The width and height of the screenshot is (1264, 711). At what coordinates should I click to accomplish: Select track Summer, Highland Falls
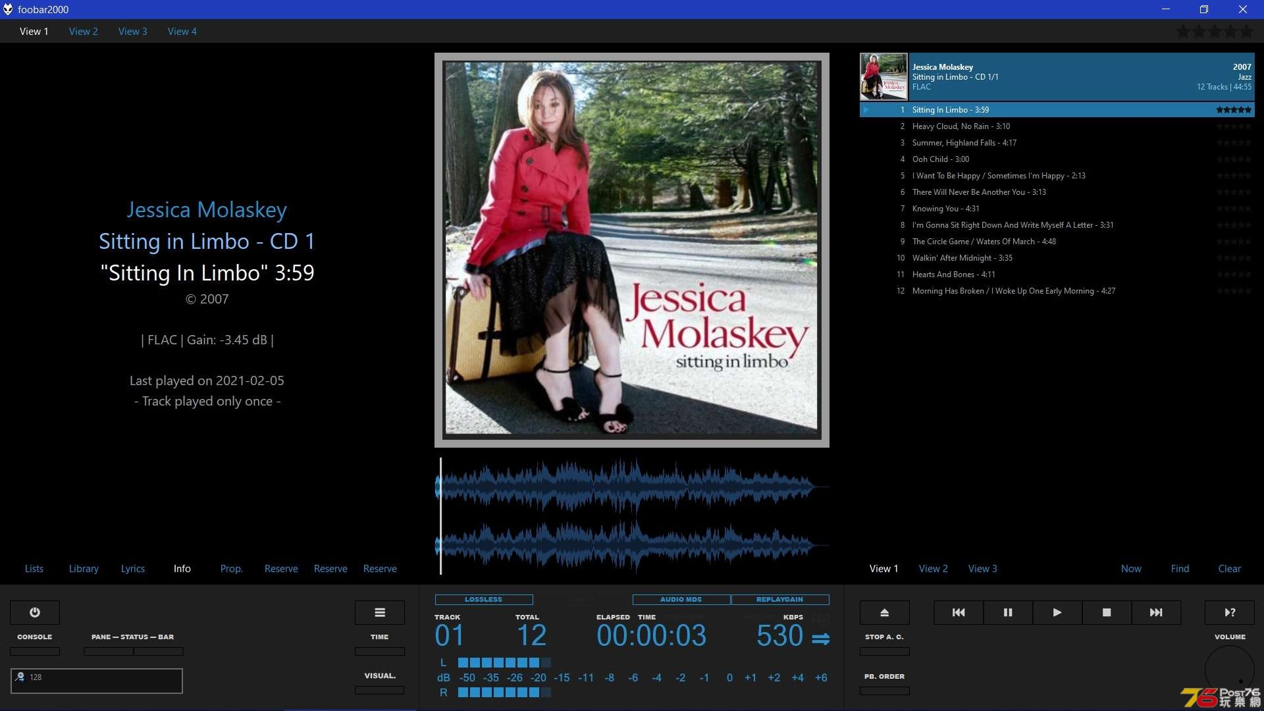(x=1057, y=143)
